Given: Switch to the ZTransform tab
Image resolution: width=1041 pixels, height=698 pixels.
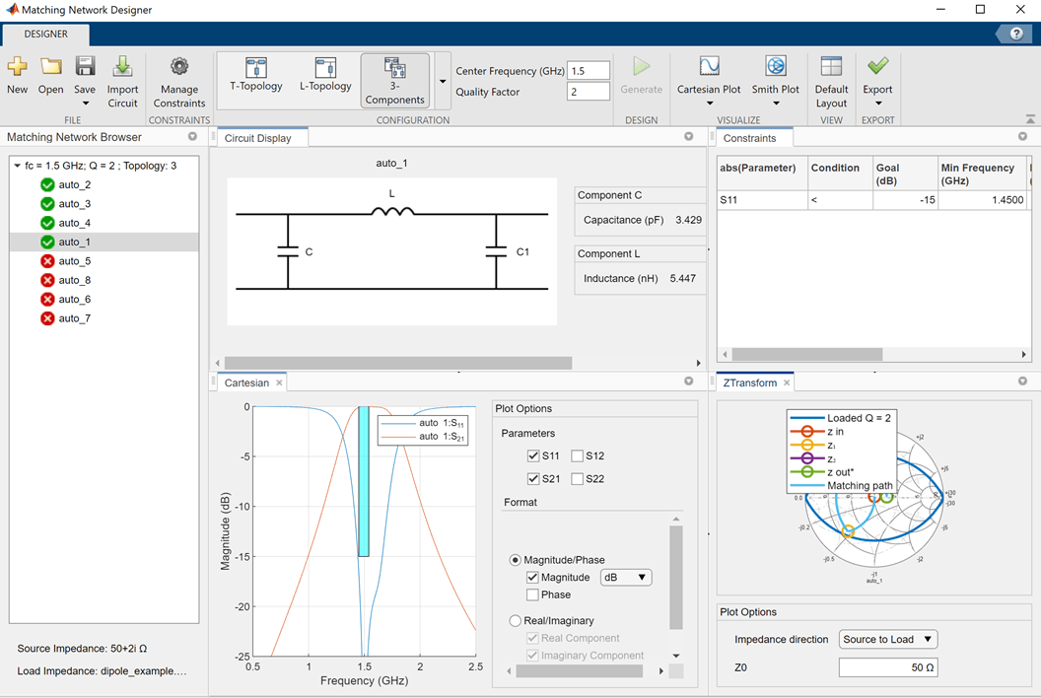Looking at the screenshot, I should 749,383.
